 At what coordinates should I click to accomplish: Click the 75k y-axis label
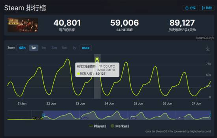208,64
